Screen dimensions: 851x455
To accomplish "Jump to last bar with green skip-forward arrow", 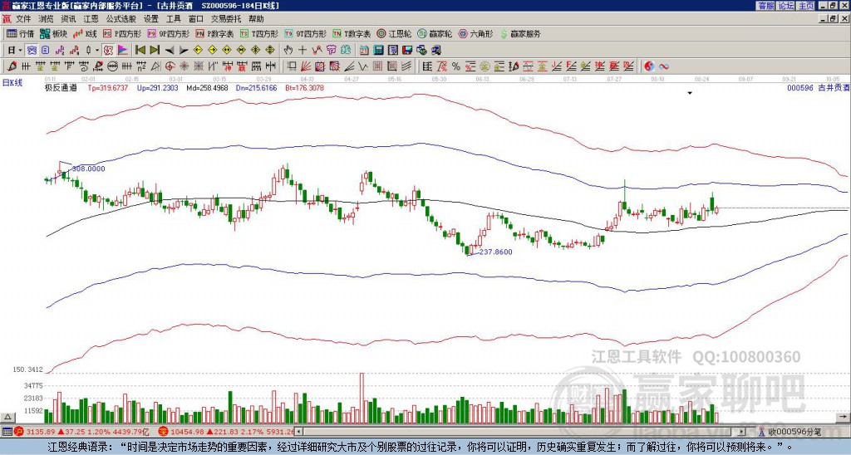I will (155, 51).
